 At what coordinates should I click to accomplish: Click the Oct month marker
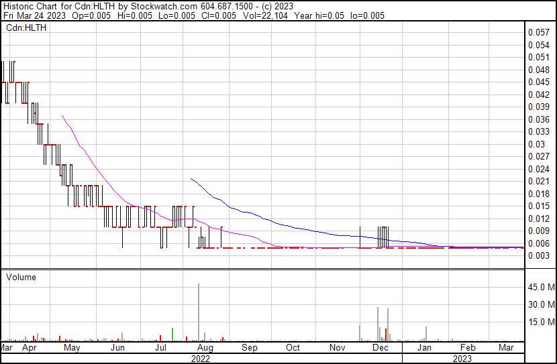click(x=293, y=348)
